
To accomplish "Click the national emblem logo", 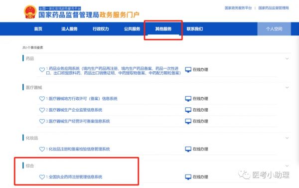I will tap(30, 12).
